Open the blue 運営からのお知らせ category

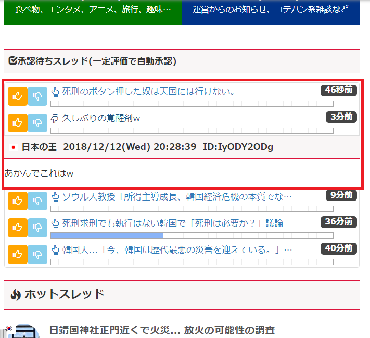tap(271, 11)
